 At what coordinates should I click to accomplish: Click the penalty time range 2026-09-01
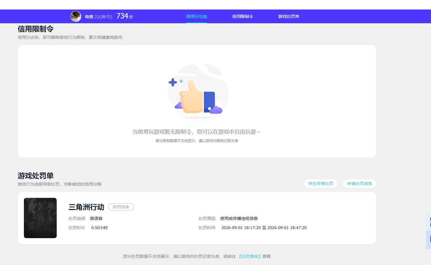coord(264,228)
